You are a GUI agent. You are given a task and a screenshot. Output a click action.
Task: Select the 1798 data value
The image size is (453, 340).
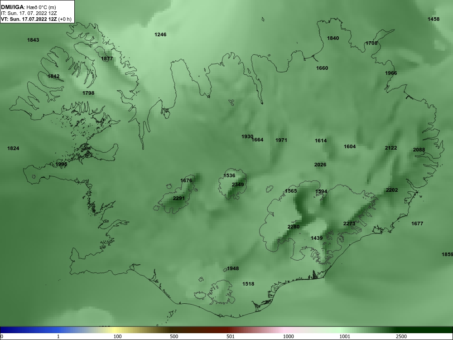click(x=88, y=93)
